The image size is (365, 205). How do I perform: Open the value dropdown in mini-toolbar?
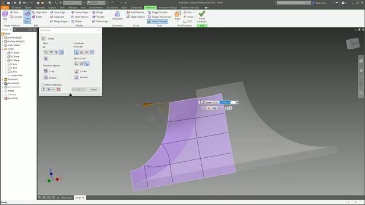coord(237,102)
